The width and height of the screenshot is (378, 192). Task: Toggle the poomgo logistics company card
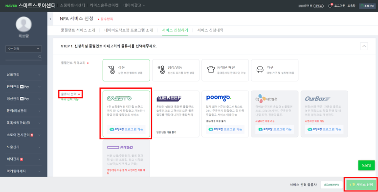pyautogui.click(x=225, y=114)
